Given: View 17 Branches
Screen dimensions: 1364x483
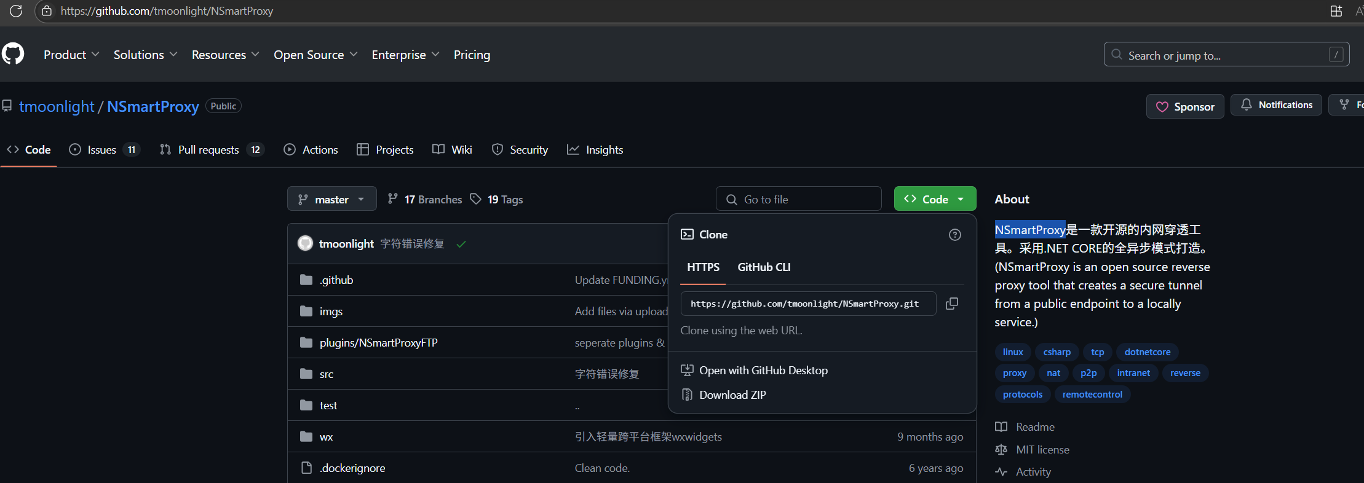Looking at the screenshot, I should pos(425,199).
